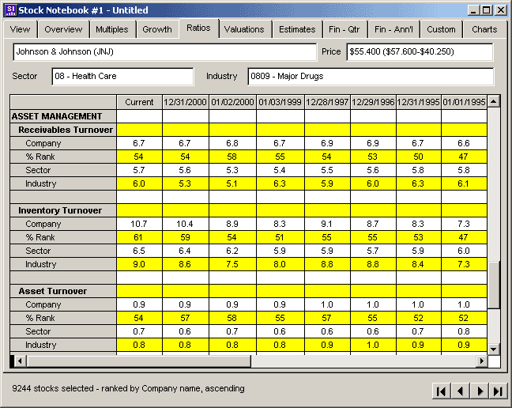The width and height of the screenshot is (512, 408).
Task: Click Receivables Turnover % Rank value 58
Action: (232, 157)
